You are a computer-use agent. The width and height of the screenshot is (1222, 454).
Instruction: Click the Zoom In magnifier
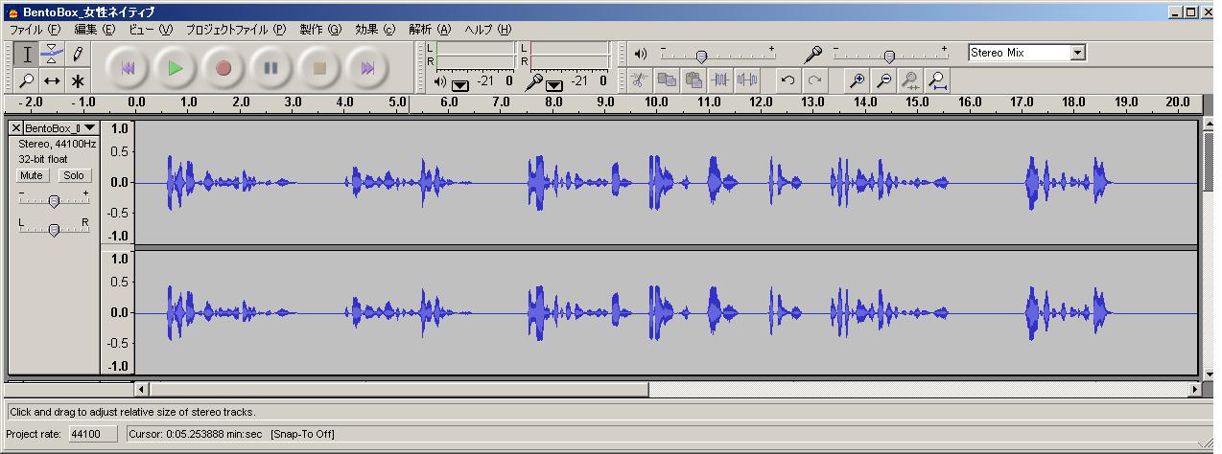click(858, 80)
